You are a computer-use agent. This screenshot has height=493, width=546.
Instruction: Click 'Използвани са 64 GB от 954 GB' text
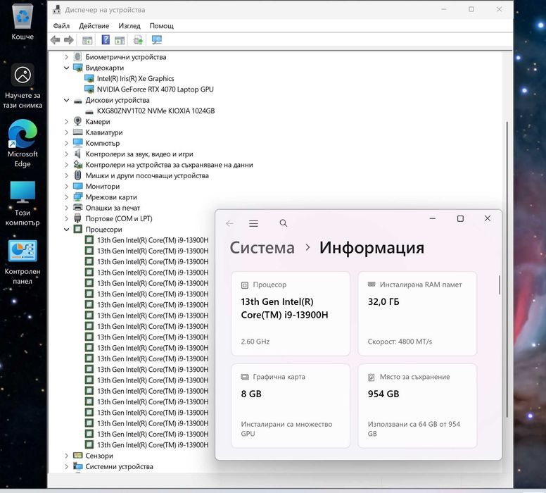point(414,429)
